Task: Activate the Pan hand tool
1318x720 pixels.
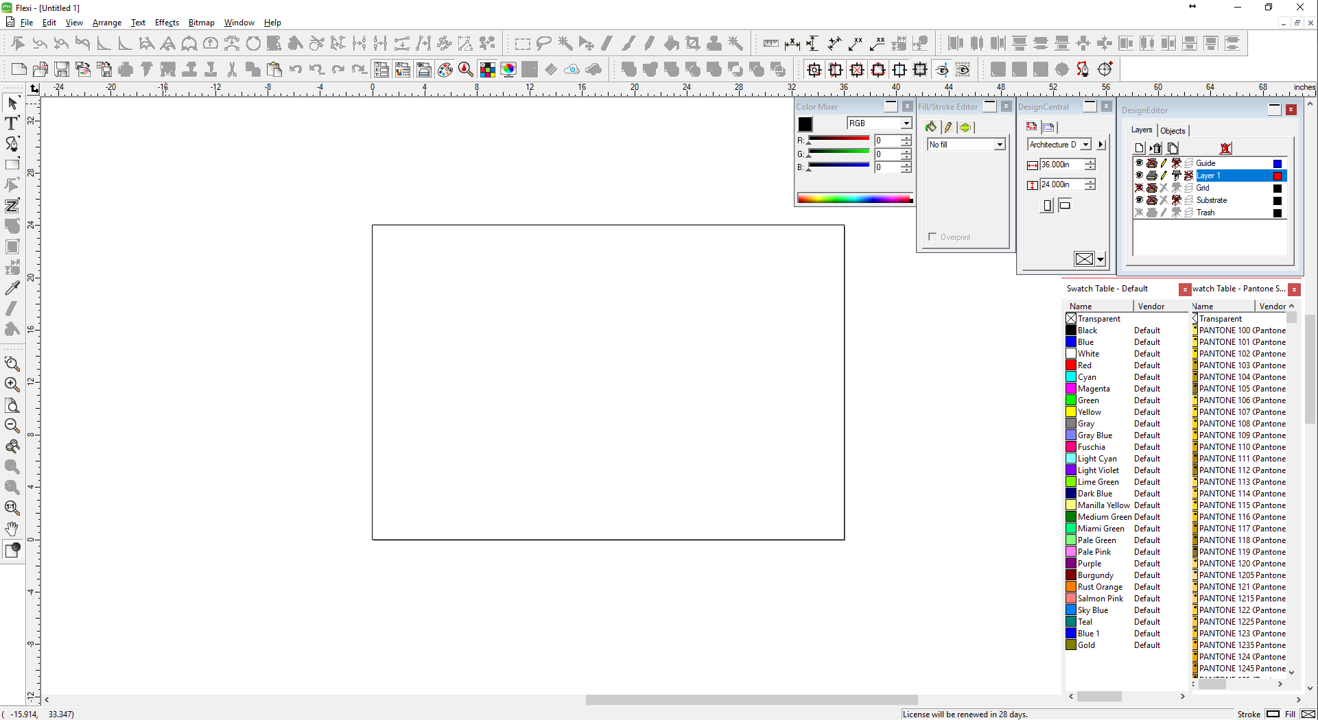Action: pyautogui.click(x=12, y=529)
